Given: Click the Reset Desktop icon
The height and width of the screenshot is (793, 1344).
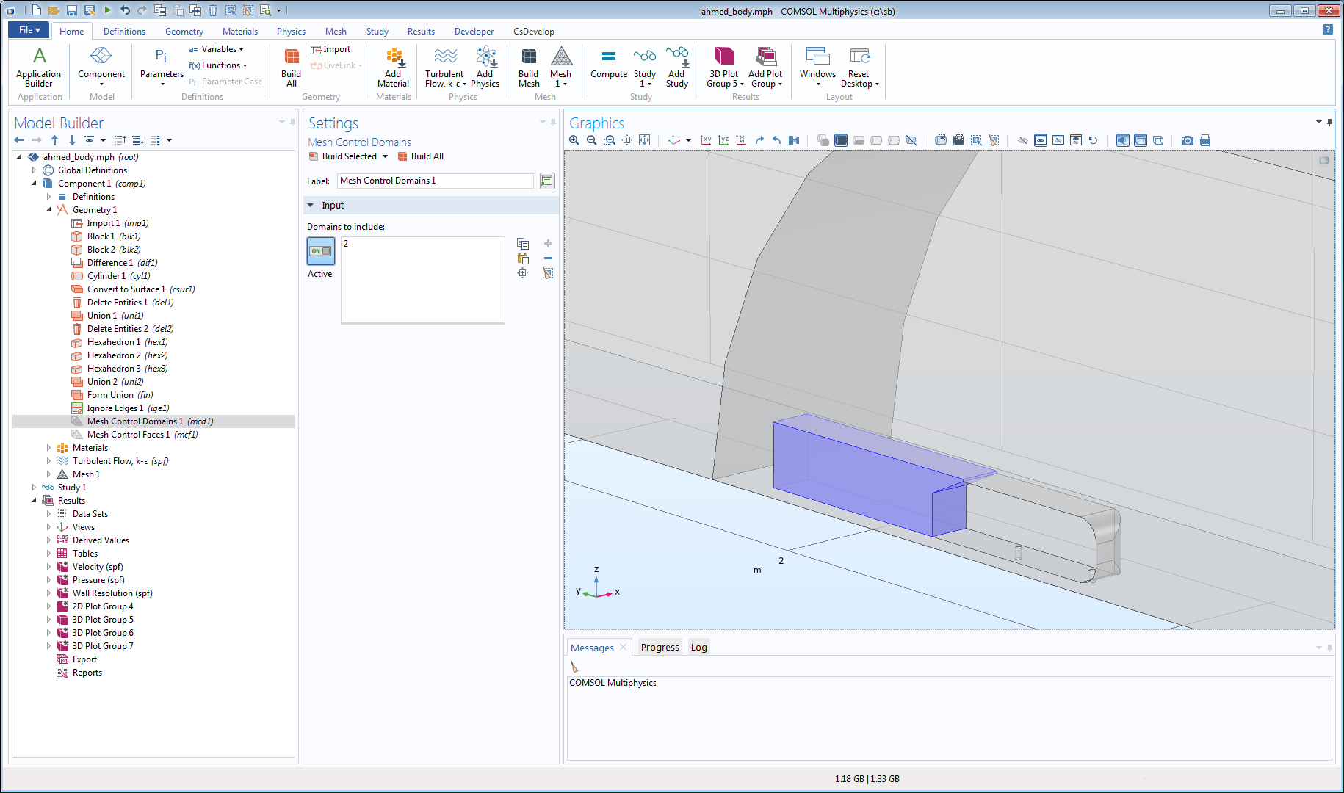Looking at the screenshot, I should click(x=859, y=67).
